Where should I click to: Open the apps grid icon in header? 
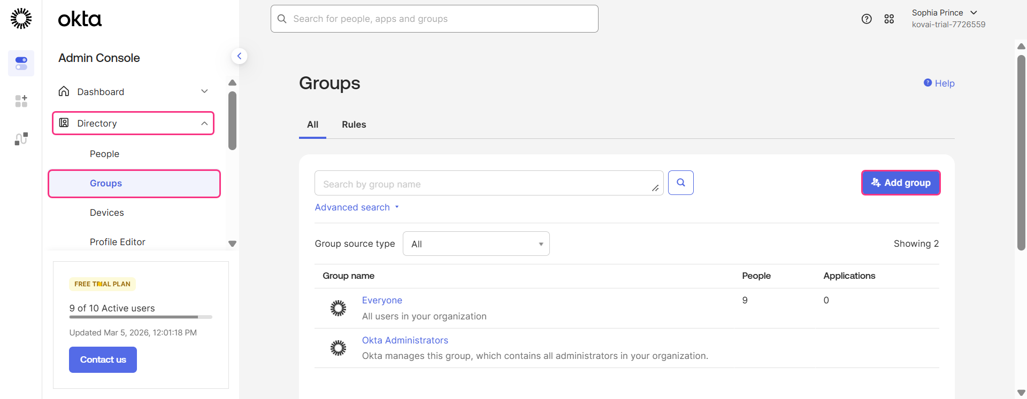(889, 19)
